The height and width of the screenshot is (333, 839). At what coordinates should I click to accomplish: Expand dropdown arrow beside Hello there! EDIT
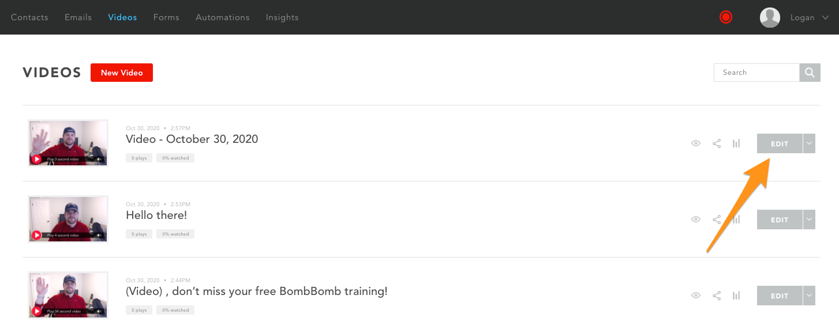point(809,220)
